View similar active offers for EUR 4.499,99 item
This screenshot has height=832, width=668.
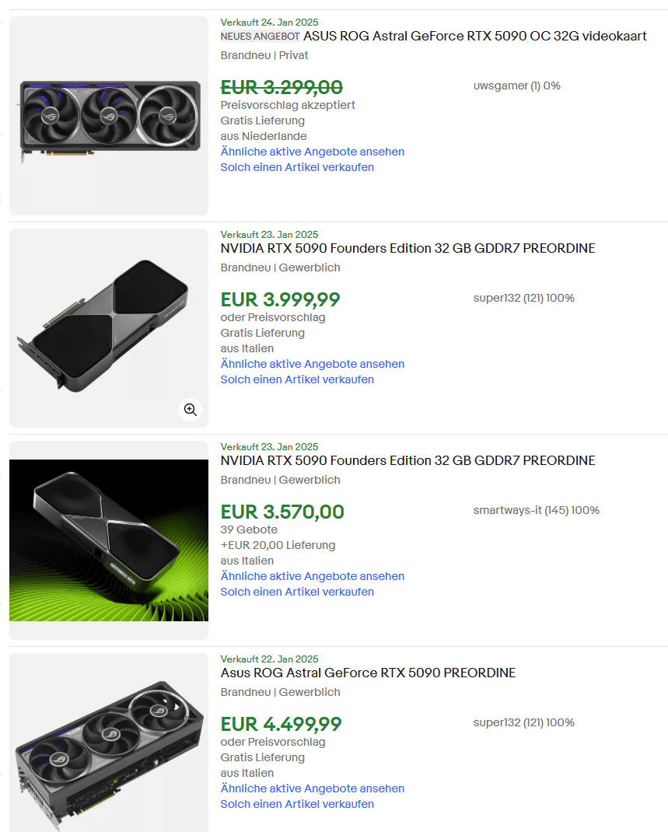(x=312, y=788)
